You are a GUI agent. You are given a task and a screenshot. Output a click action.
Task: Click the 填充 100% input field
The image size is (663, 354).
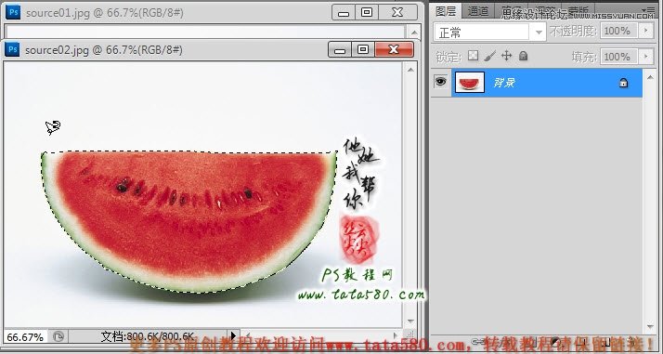click(619, 57)
